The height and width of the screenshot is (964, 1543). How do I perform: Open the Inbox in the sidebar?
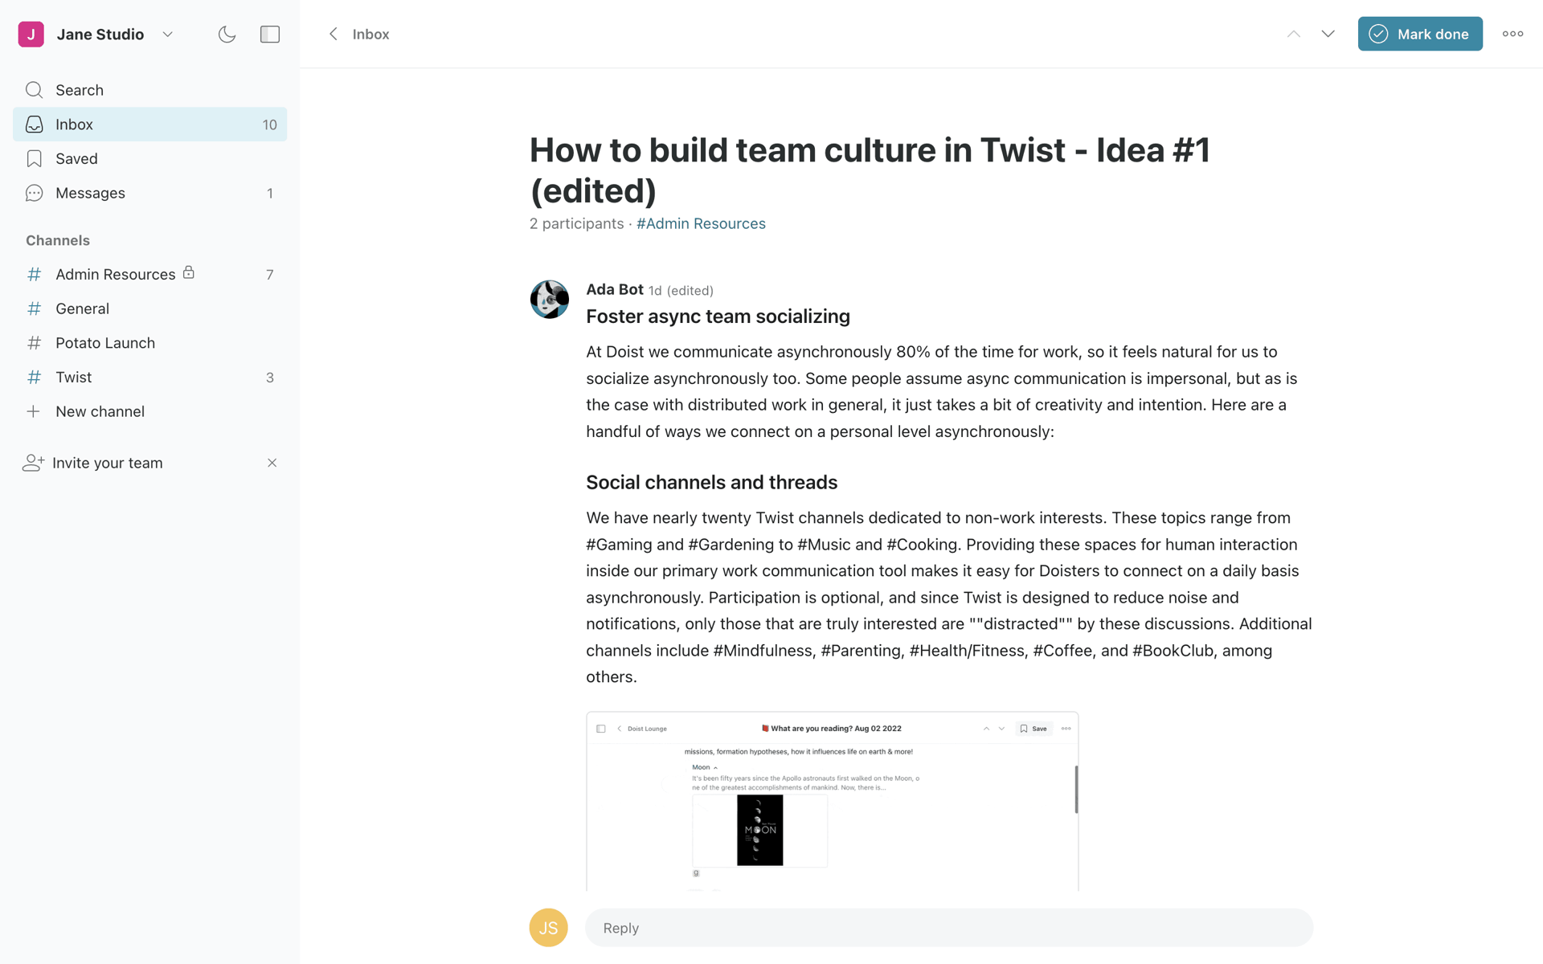(x=149, y=125)
